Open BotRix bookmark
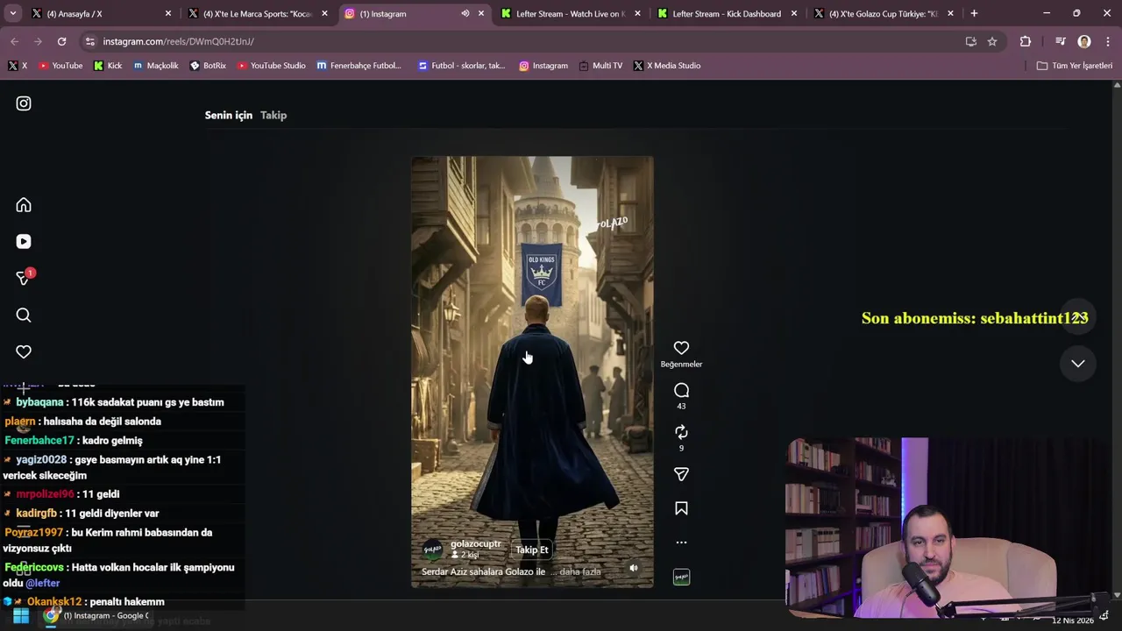 (208, 66)
